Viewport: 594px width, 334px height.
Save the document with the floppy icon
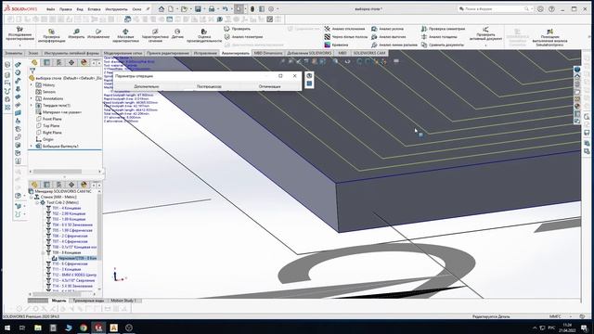pyautogui.click(x=198, y=8)
